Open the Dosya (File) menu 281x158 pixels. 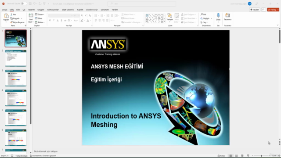click(4, 10)
